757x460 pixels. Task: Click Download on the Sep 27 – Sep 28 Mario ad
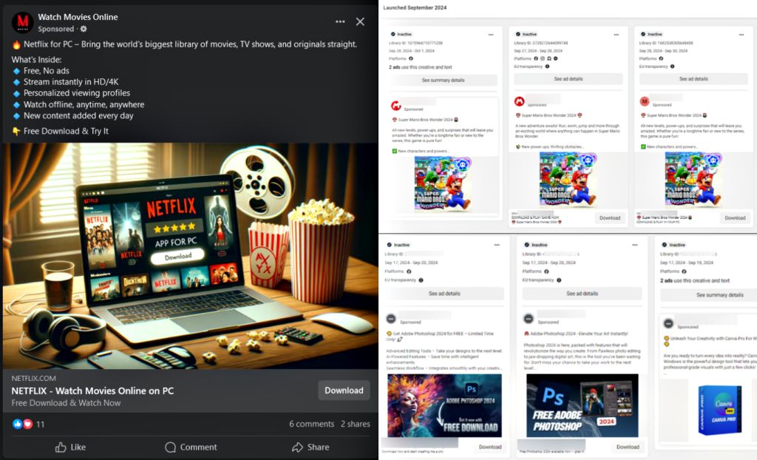tap(610, 218)
